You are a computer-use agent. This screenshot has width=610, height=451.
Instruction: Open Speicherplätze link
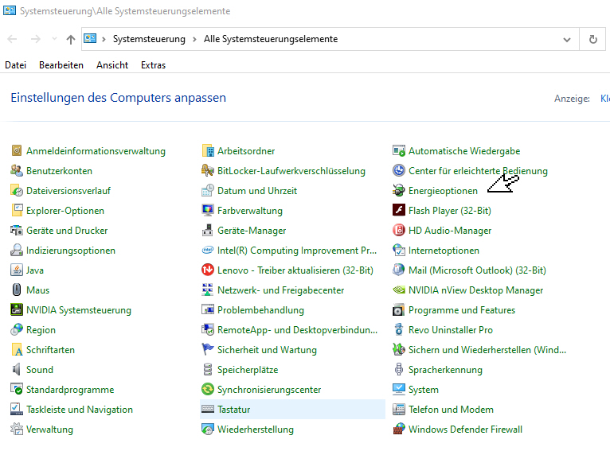coord(248,369)
